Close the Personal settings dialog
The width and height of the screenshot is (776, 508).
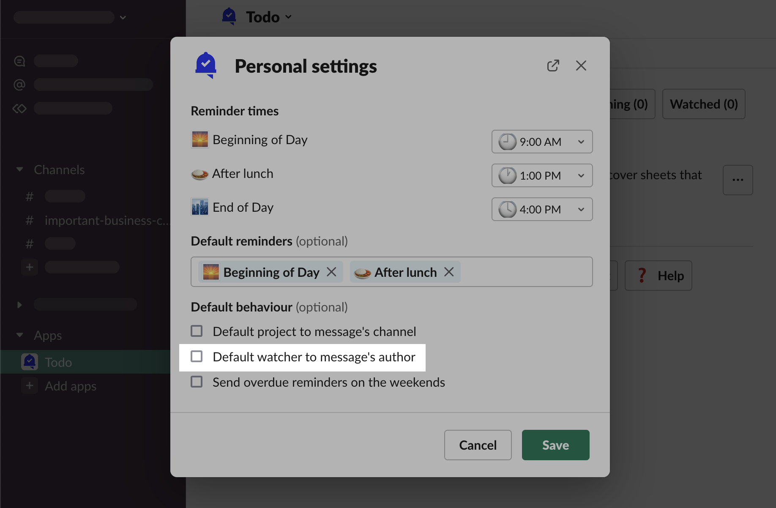click(x=581, y=66)
